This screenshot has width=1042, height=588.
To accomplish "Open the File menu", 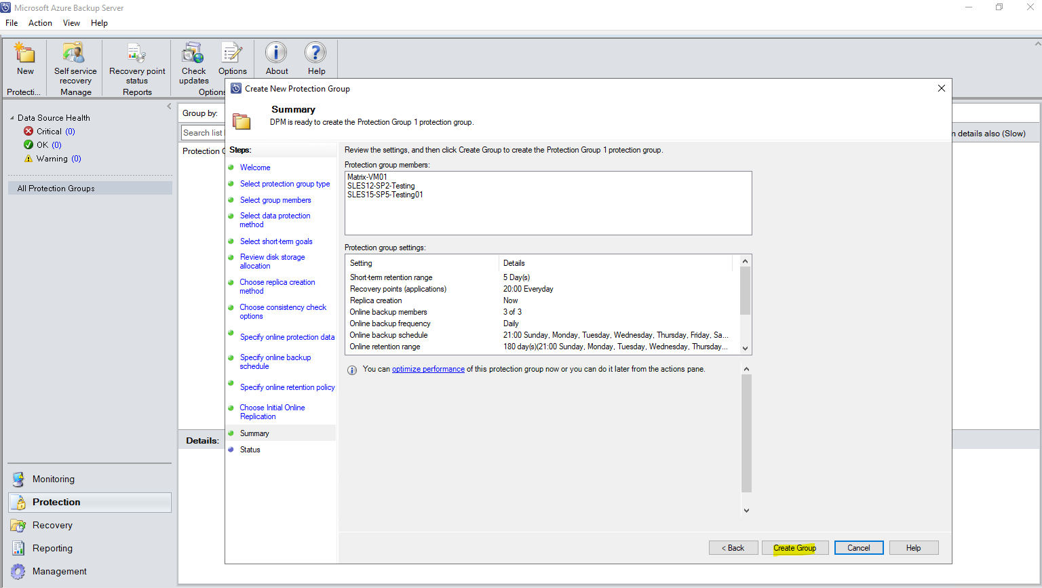I will (x=12, y=23).
